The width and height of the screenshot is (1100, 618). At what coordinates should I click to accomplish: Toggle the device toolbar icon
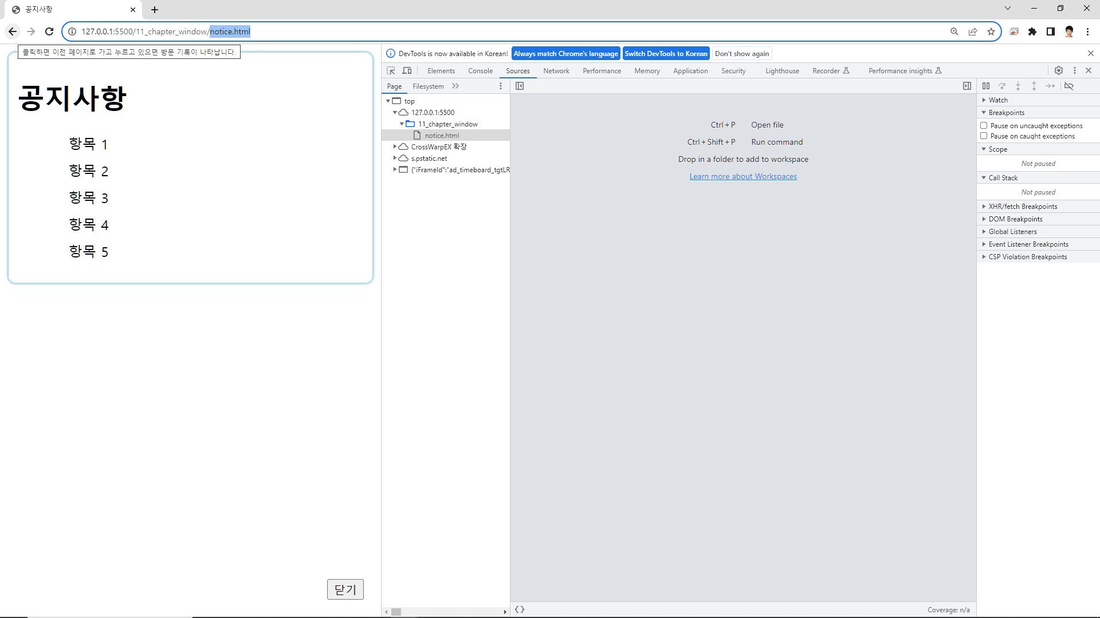[x=407, y=70]
